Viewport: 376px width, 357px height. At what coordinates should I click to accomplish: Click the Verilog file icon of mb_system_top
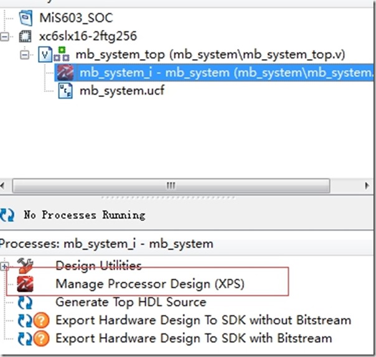point(45,55)
